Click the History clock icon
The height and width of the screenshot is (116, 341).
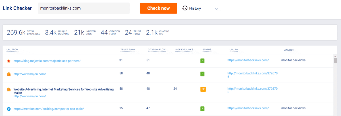coord(185,8)
